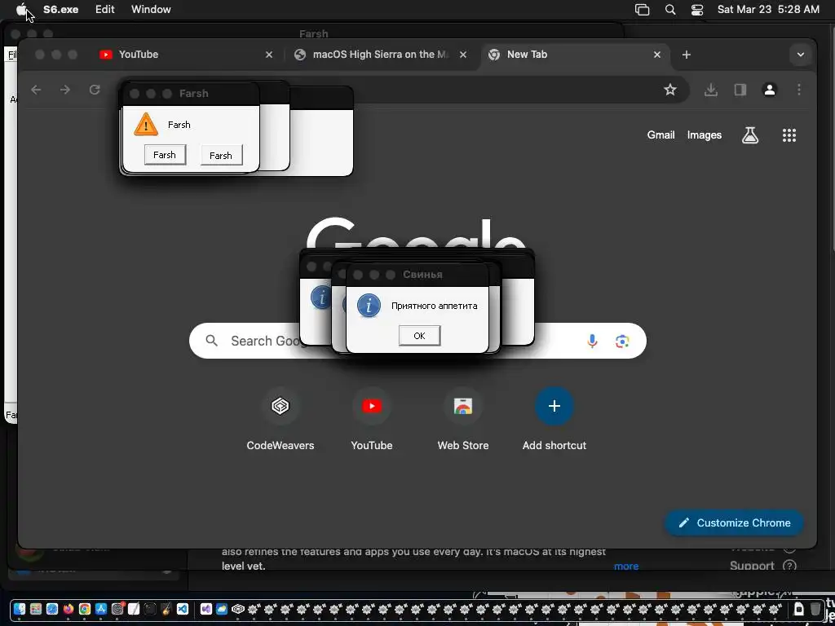Go back in Chrome
Image resolution: width=835 pixels, height=626 pixels.
tap(36, 90)
